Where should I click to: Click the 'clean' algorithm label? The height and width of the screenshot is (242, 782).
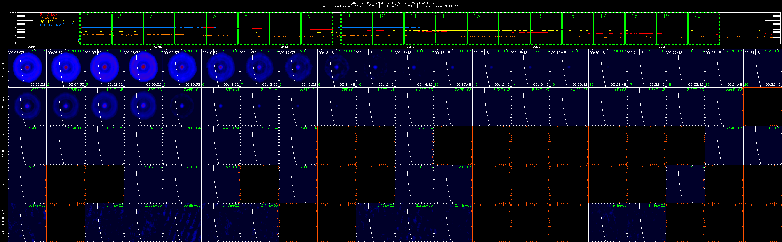pyautogui.click(x=324, y=6)
